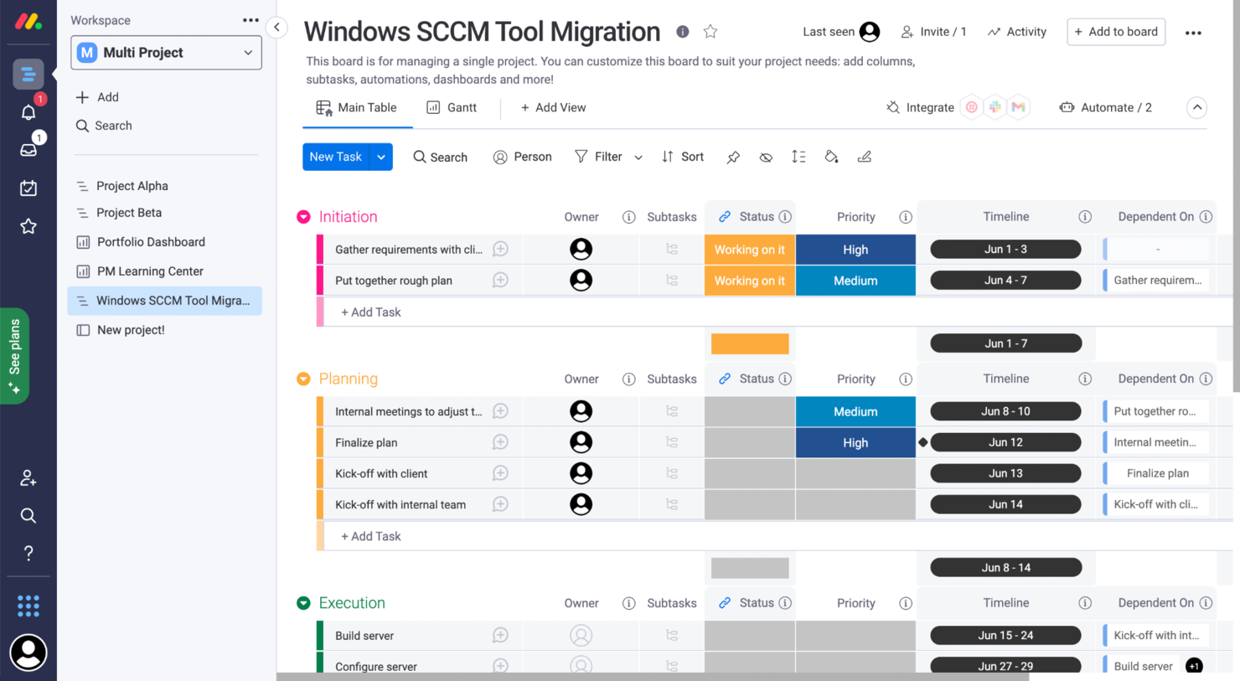The height and width of the screenshot is (681, 1240).
Task: Open the monday.com home logo
Action: pyautogui.click(x=28, y=21)
